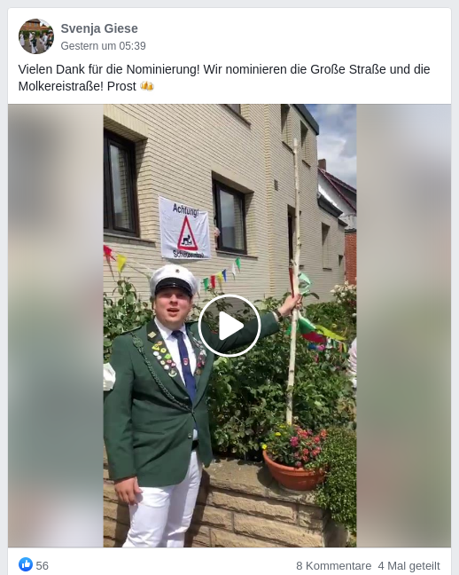Click the word Molkereistraße in the post

pyautogui.click(x=61, y=86)
